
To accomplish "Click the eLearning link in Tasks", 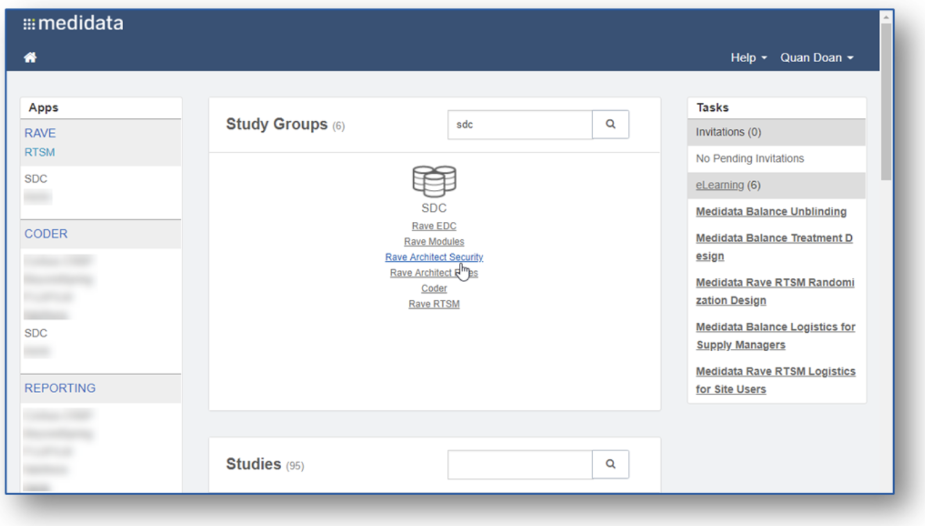I will tap(719, 185).
